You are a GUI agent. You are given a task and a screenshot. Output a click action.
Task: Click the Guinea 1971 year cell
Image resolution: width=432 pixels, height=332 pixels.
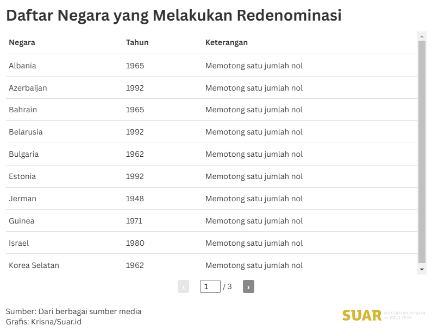pyautogui.click(x=134, y=221)
